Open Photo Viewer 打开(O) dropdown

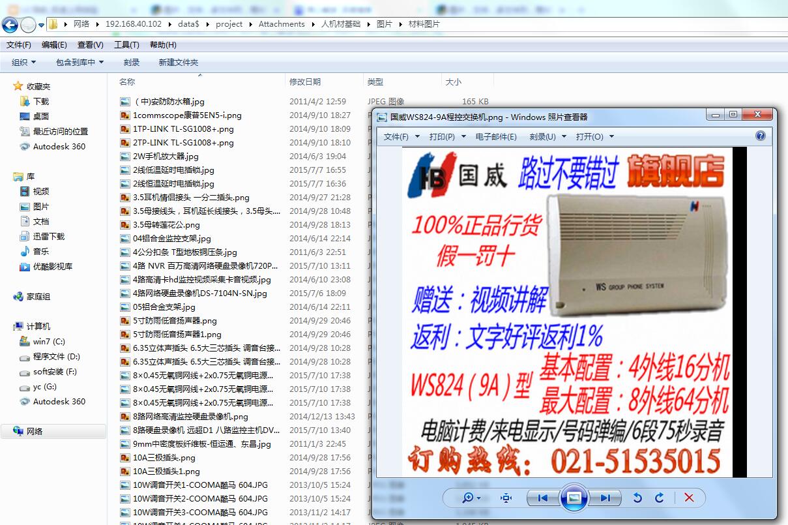tap(594, 136)
